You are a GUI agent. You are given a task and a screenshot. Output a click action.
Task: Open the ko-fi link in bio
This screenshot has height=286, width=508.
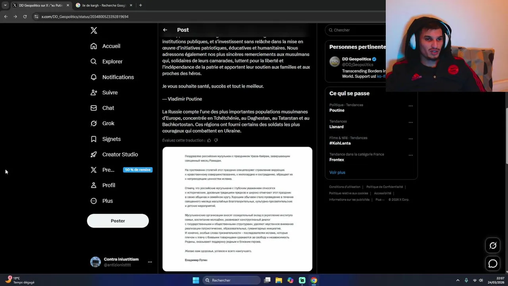click(381, 76)
